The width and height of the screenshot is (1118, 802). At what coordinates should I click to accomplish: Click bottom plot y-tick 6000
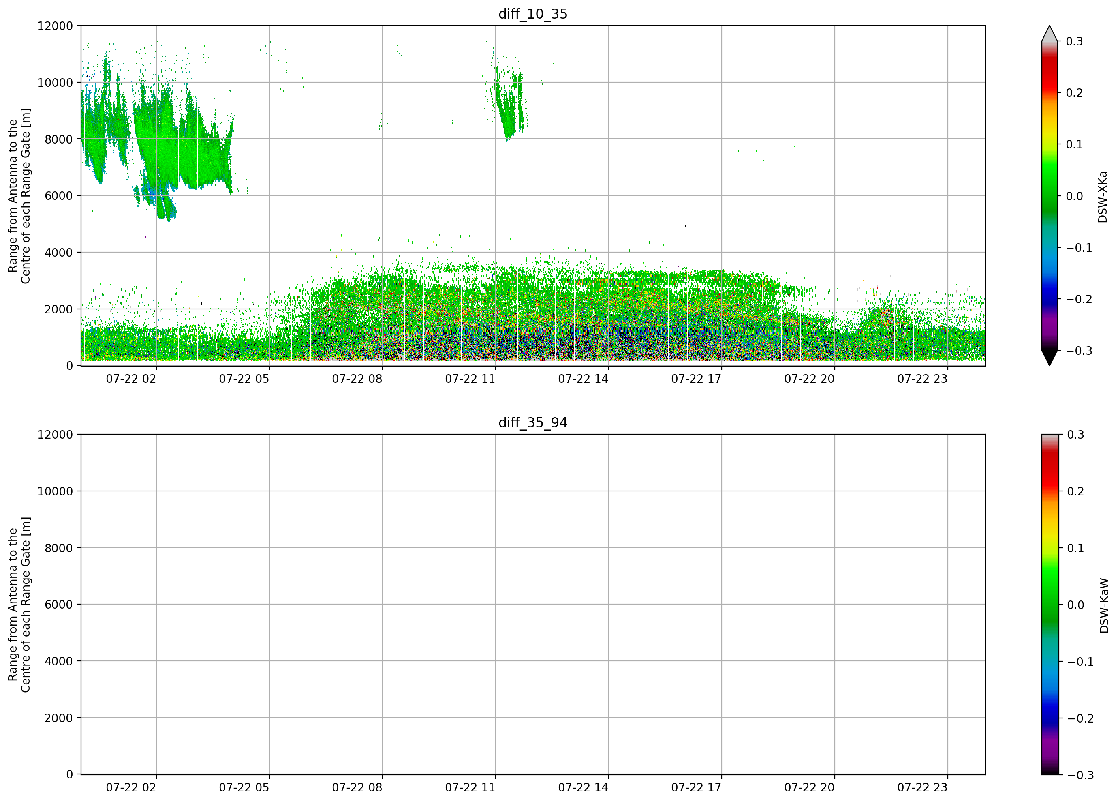tap(59, 605)
